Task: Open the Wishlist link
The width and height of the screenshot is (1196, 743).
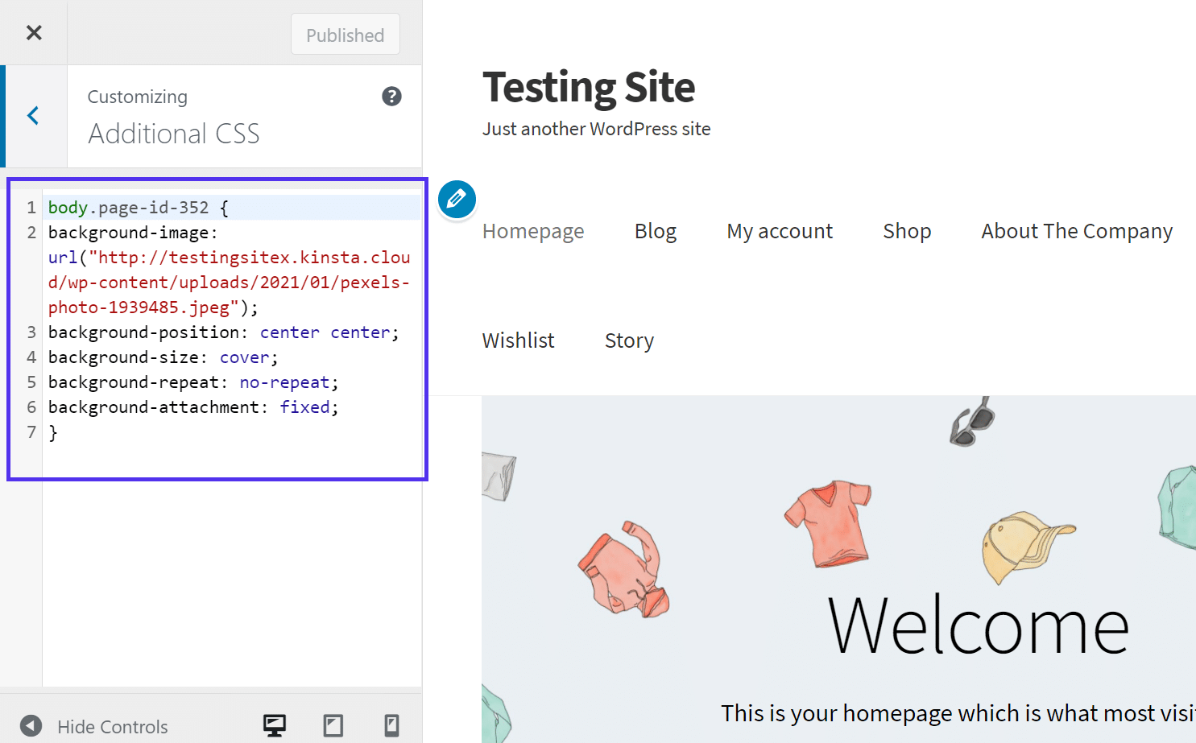Action: 518,341
